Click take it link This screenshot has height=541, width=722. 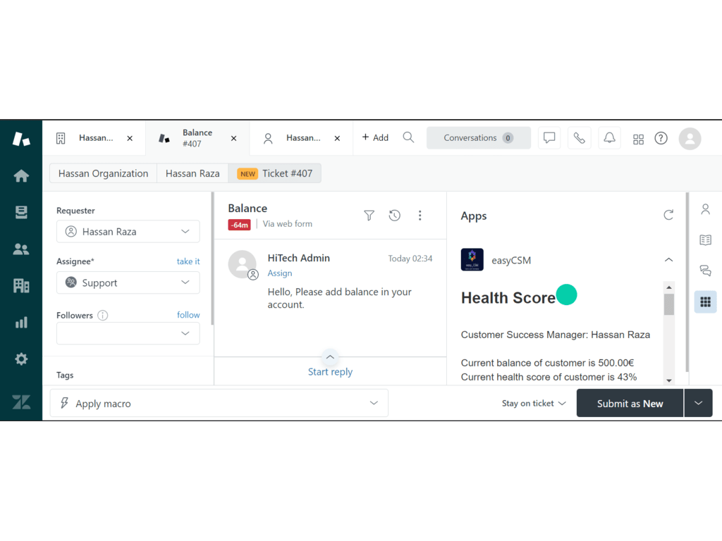point(188,261)
